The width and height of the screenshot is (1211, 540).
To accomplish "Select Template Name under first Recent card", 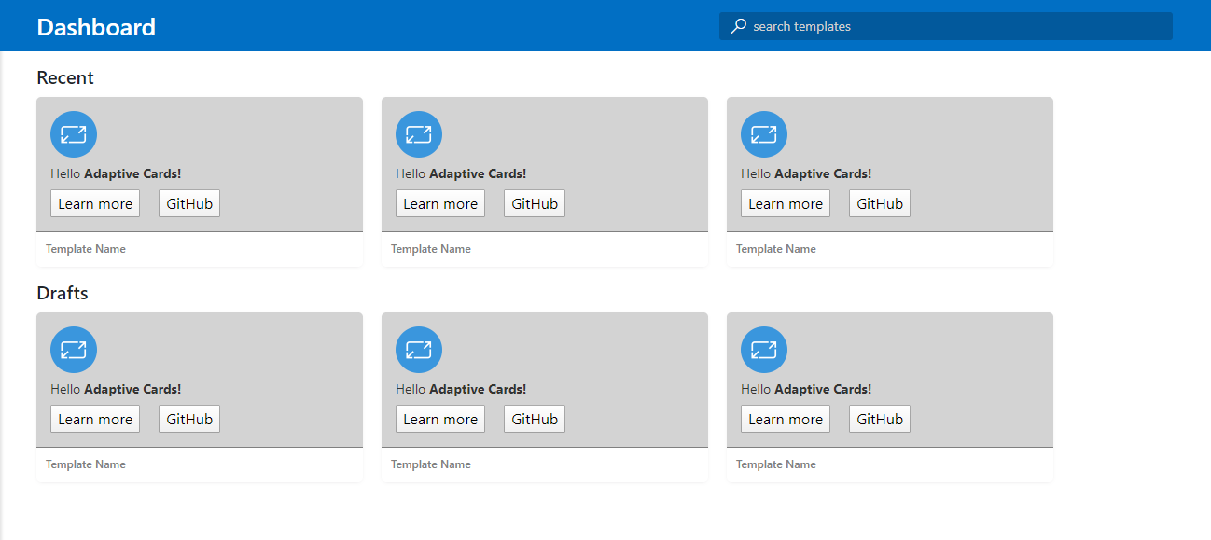I will coord(86,249).
